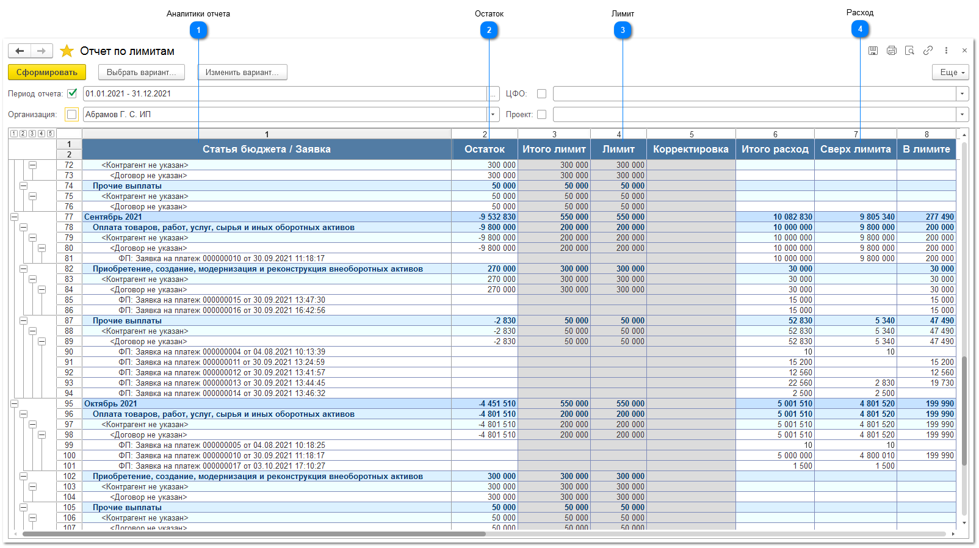Select the Остаток column header
This screenshot has height=548, width=979.
[x=485, y=149]
